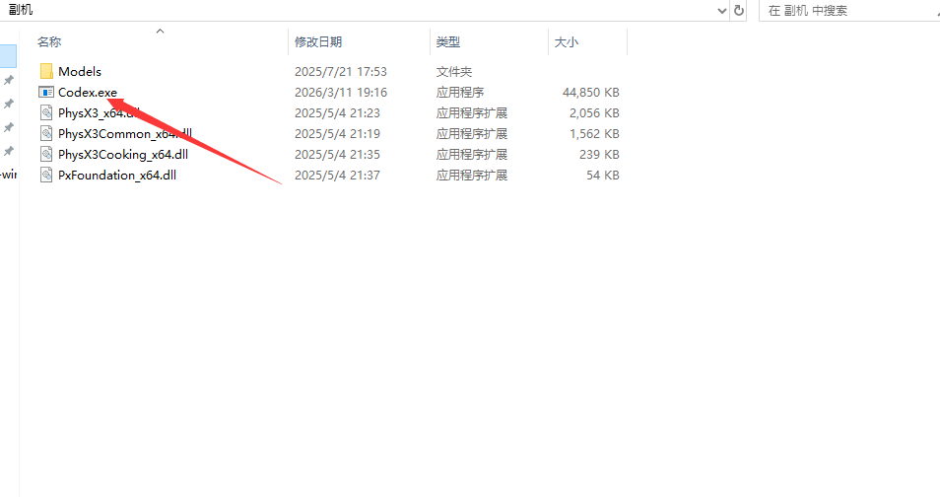Click the PhysX3Common_x64.dll file icon
This screenshot has height=497, width=940.
point(46,133)
